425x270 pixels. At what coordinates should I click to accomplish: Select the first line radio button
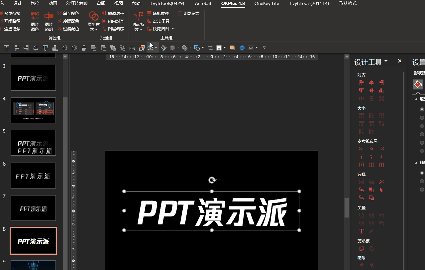pyautogui.click(x=422, y=173)
